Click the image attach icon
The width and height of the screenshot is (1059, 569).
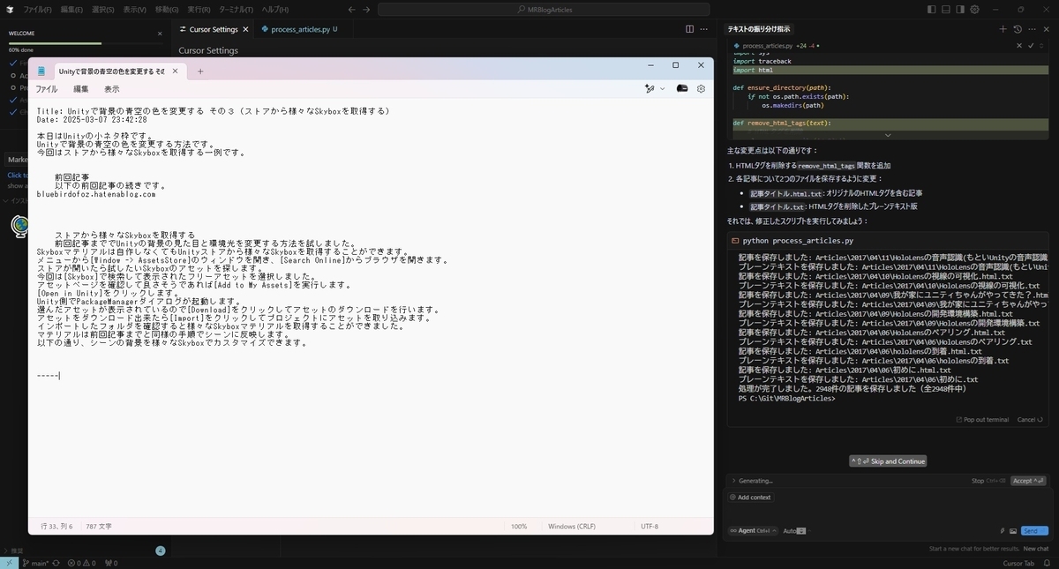pos(1013,531)
